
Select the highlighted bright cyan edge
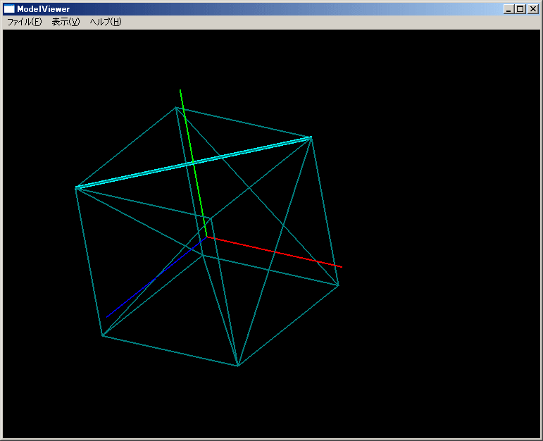coord(194,163)
